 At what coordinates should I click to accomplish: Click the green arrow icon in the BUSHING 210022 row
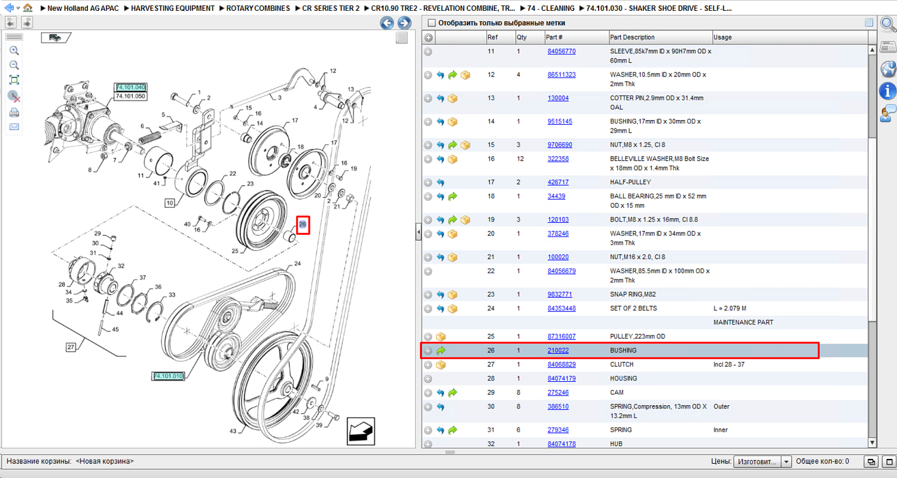pyautogui.click(x=441, y=351)
